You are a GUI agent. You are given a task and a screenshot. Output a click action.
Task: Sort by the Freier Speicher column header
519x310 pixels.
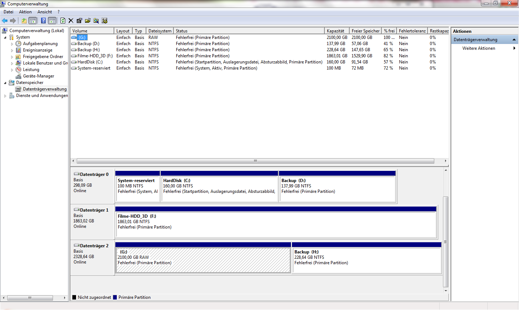pos(365,31)
